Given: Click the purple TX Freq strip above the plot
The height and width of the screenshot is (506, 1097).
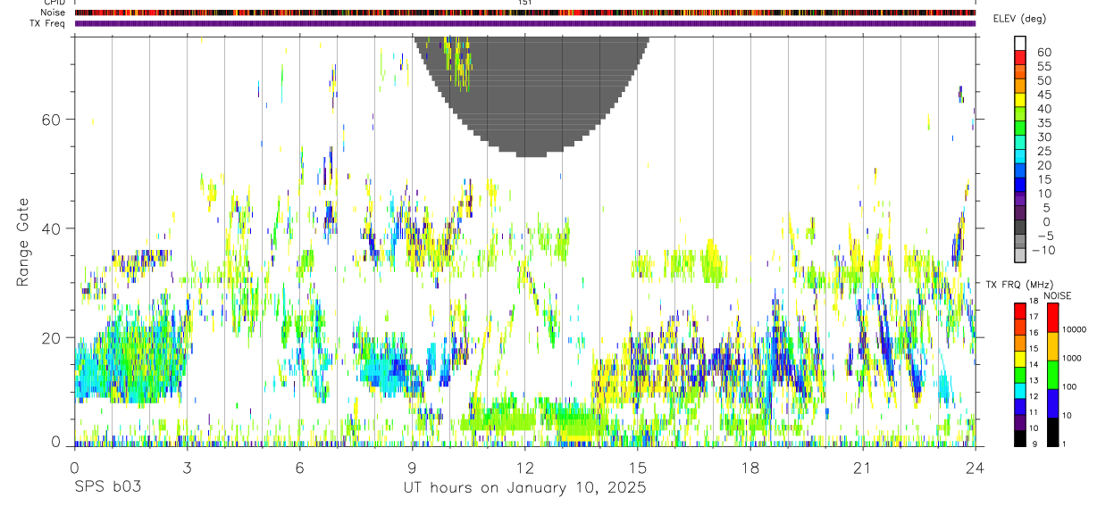Looking at the screenshot, I should click(524, 23).
